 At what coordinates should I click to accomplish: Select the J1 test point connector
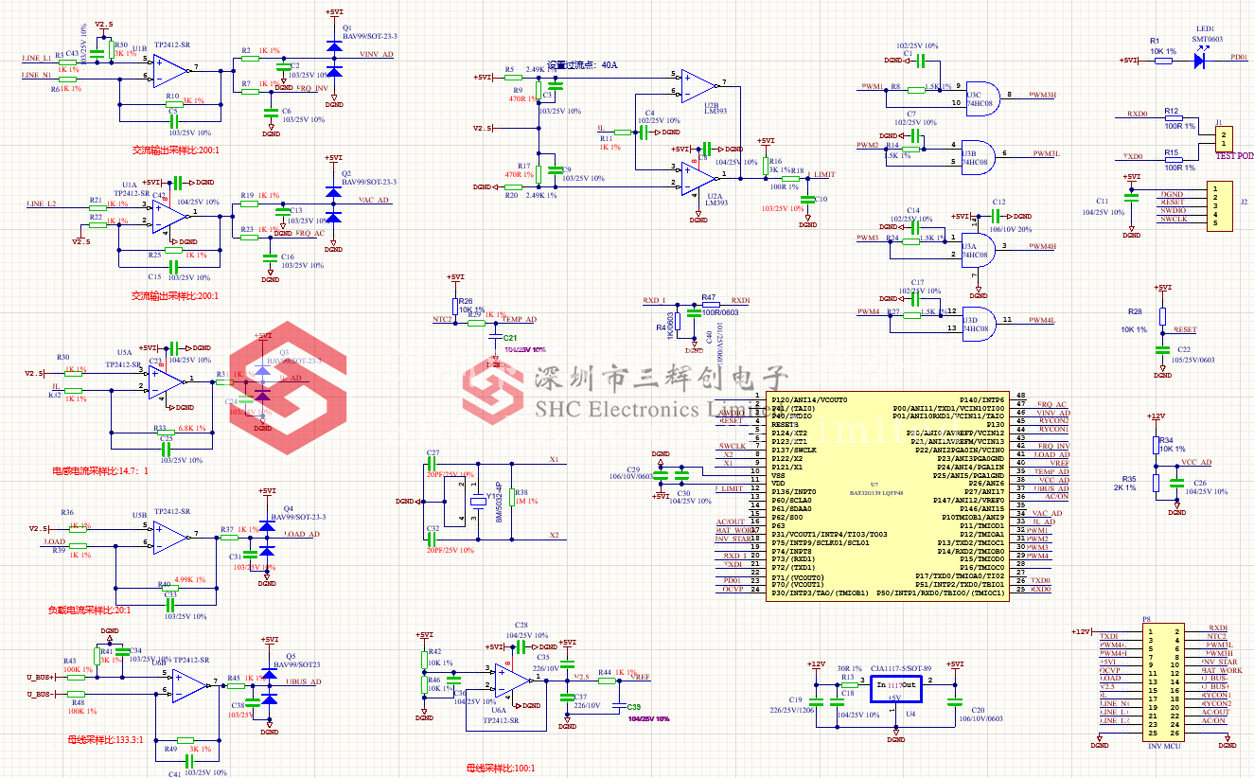[1222, 141]
